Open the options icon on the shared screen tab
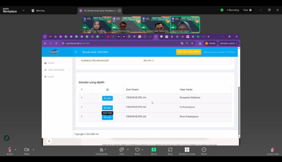This screenshot has width=282, height=162. (119, 11)
